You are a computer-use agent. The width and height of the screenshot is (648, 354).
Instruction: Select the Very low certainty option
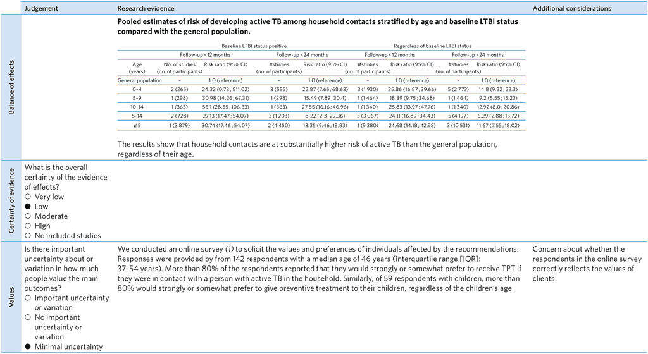(x=44, y=197)
